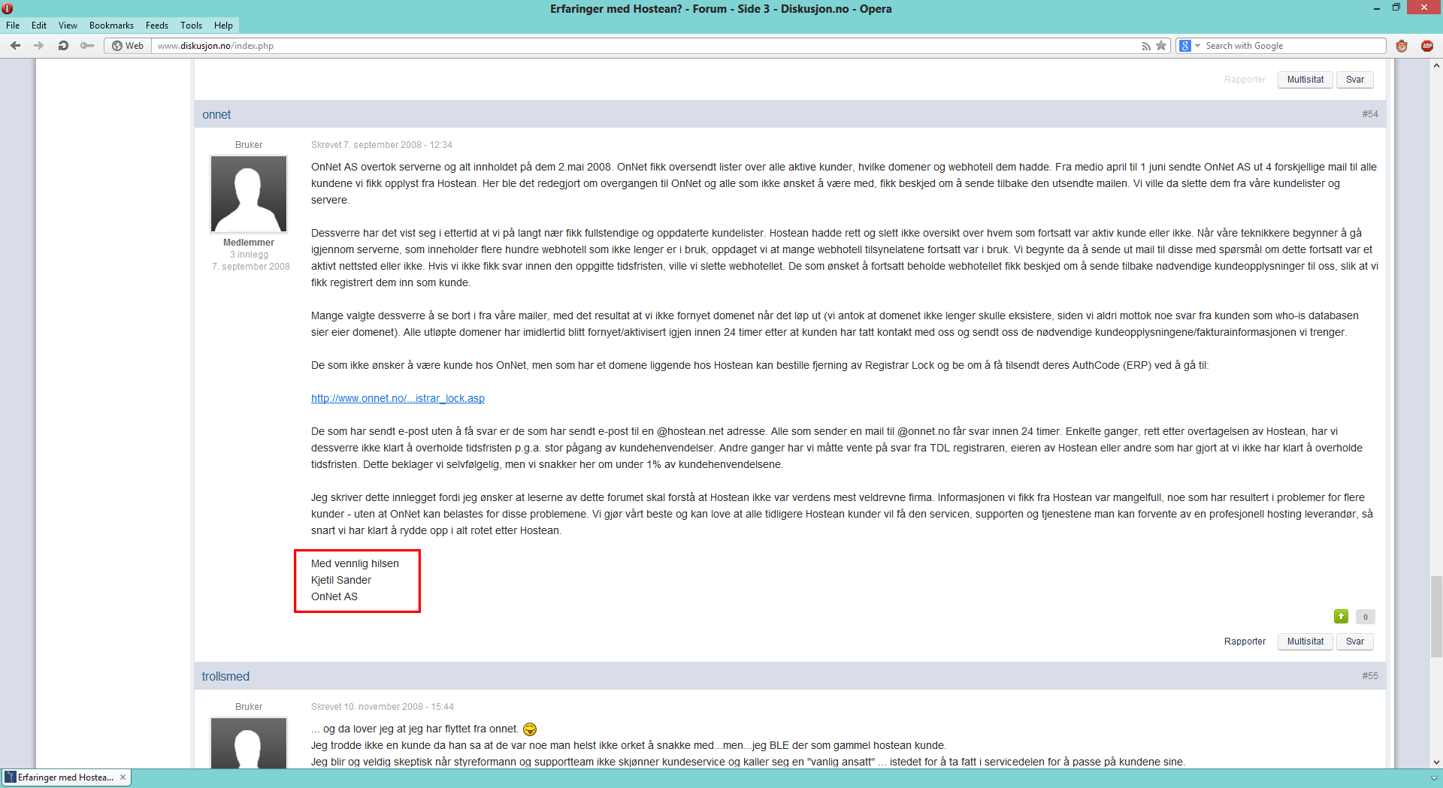Click top Svar button above onnet post

point(1355,80)
